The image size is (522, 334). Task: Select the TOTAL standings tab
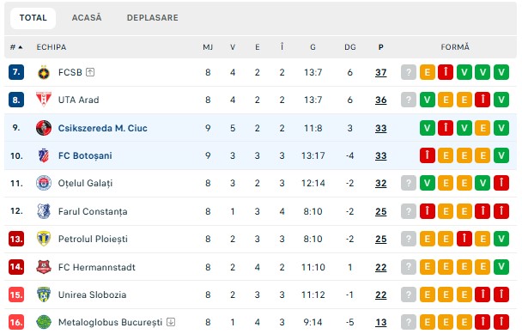coord(33,18)
